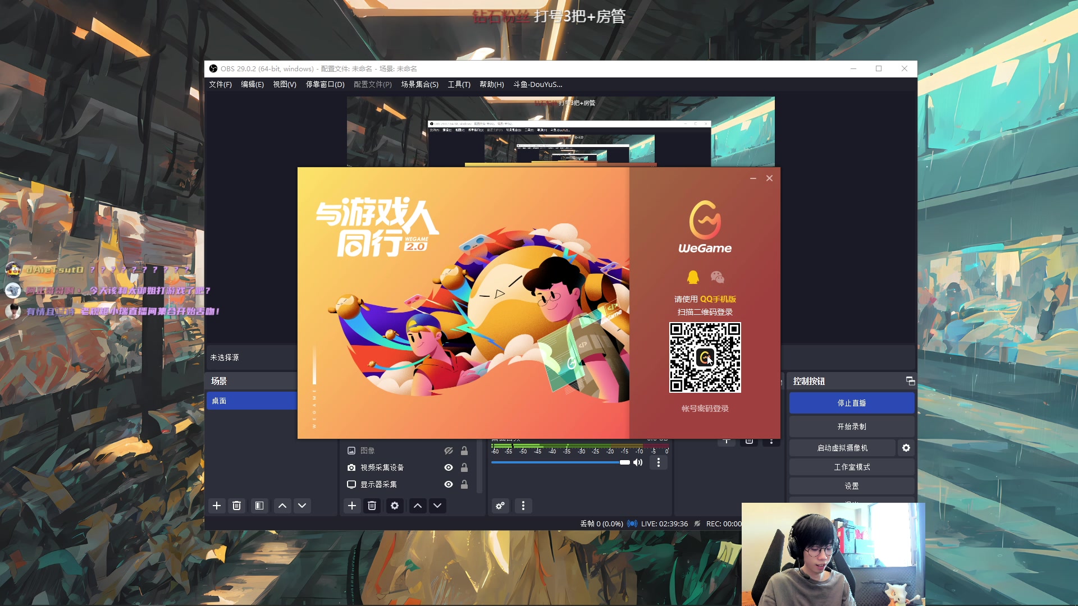
Task: Minimize the OBS window
Action: 853,68
